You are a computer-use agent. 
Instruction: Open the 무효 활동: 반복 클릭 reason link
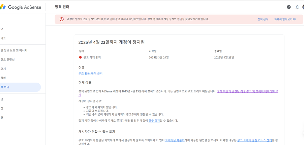click(x=90, y=74)
